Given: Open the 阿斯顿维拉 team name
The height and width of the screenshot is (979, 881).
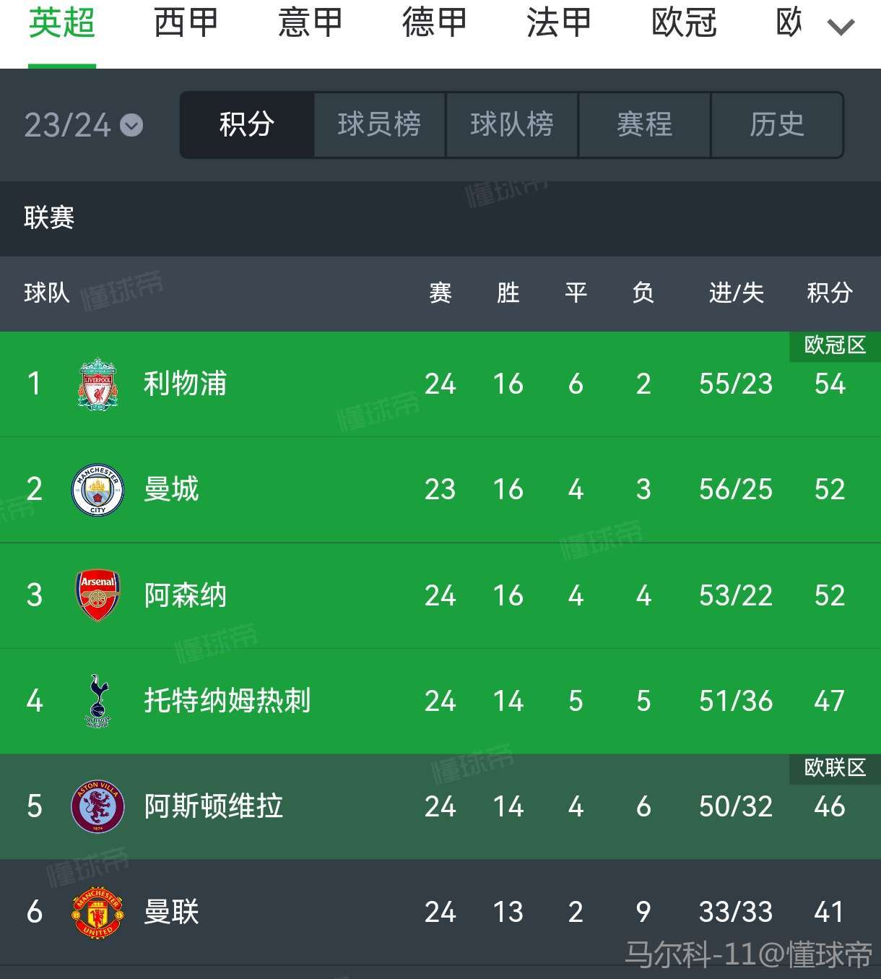Looking at the screenshot, I should [214, 806].
